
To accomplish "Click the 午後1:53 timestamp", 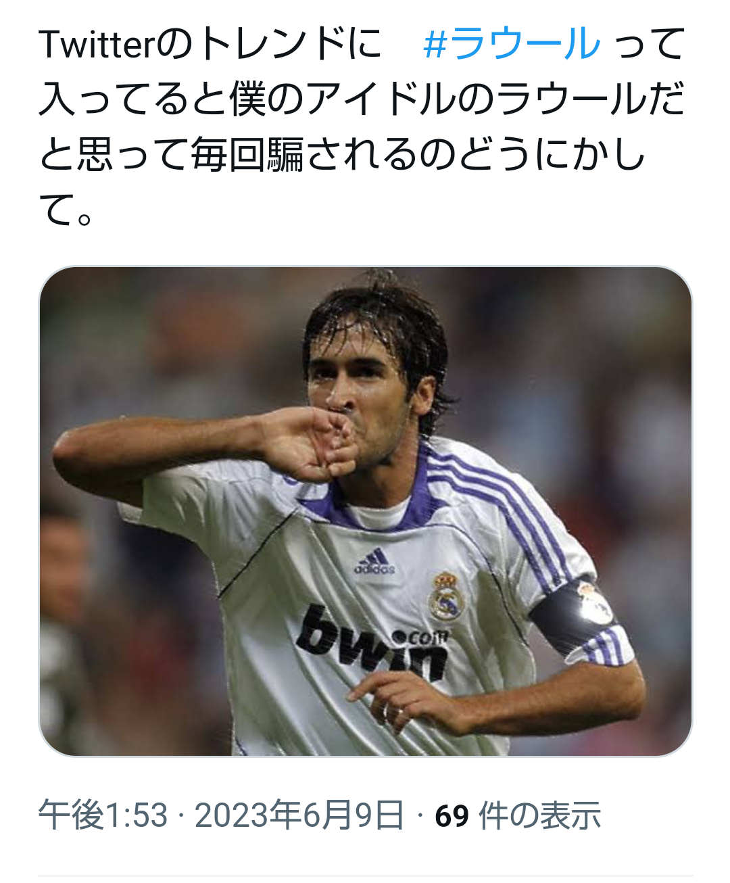I will [x=103, y=815].
